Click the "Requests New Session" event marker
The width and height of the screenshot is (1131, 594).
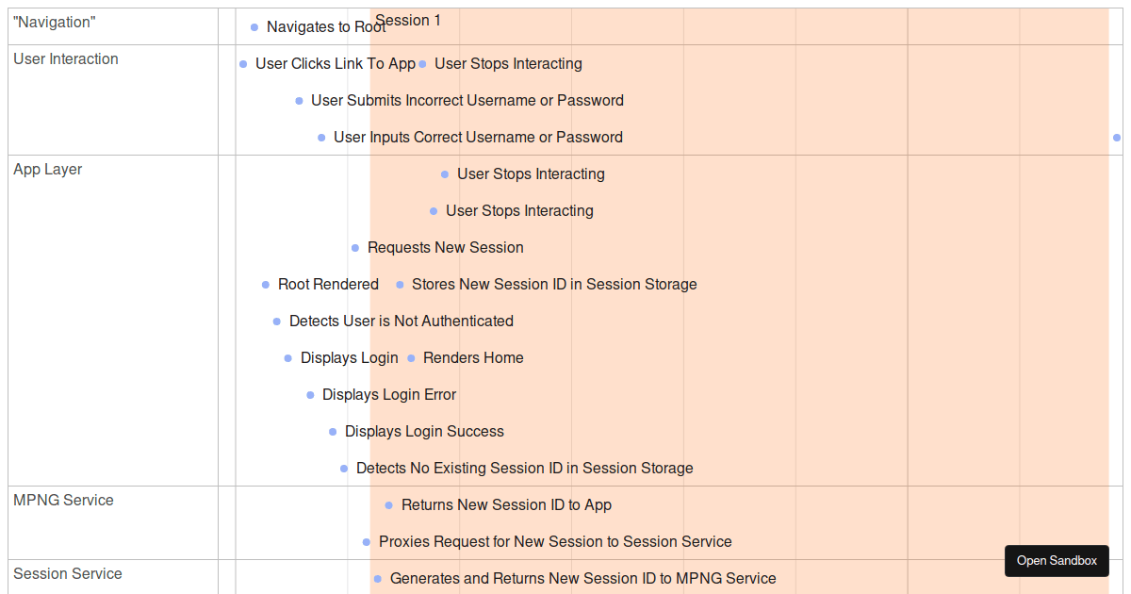pos(355,248)
